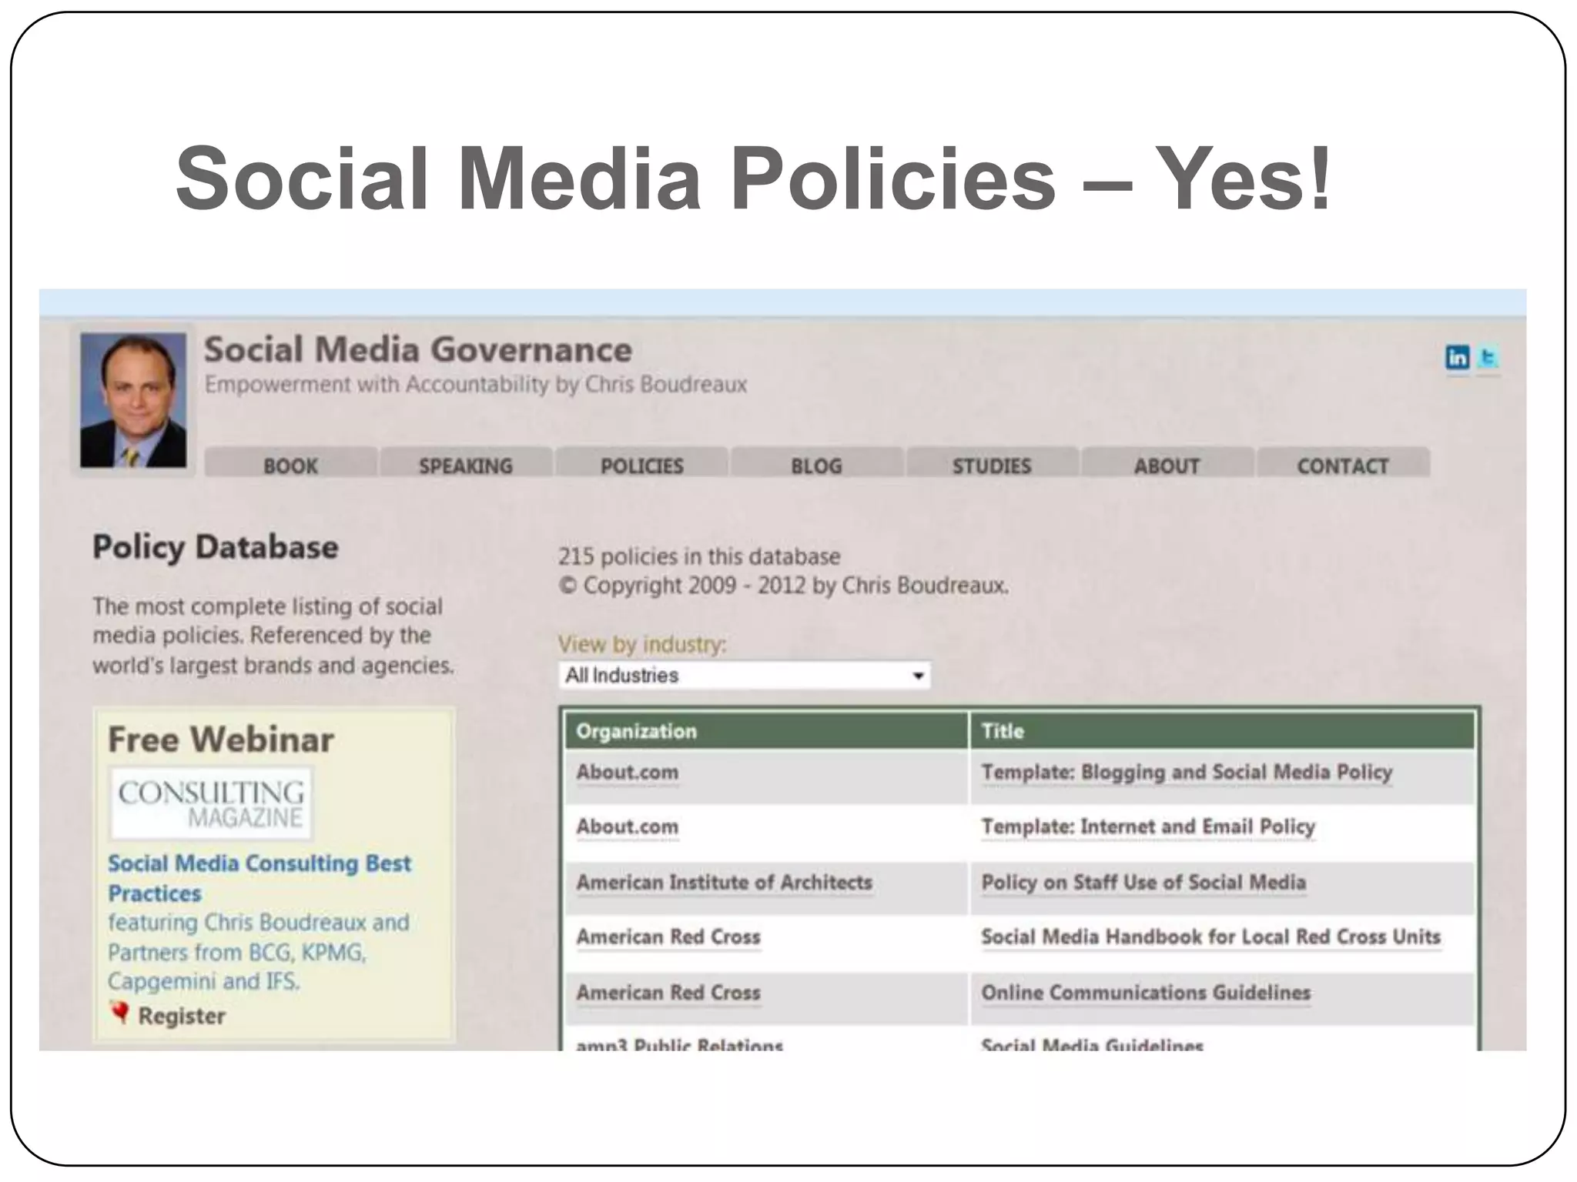Open Template: Internet and Email Policy
The width and height of the screenshot is (1577, 1182).
1148,827
